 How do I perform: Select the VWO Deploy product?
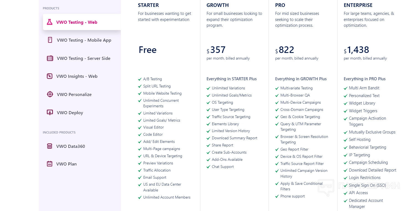pos(70,113)
